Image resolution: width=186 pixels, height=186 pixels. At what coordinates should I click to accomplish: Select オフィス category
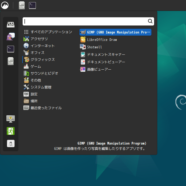(x=37, y=53)
